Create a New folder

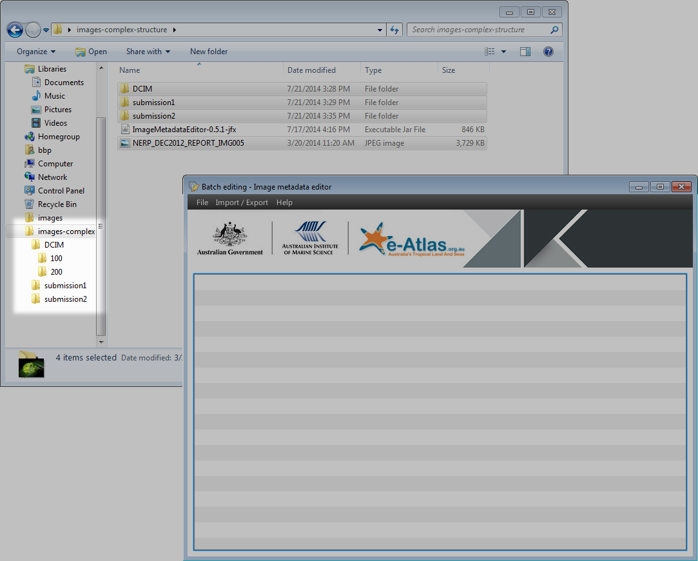click(209, 52)
